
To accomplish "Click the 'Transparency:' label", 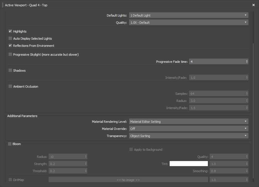I will (117, 136).
